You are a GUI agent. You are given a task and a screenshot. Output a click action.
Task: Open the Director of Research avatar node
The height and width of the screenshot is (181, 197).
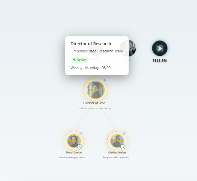[96, 90]
